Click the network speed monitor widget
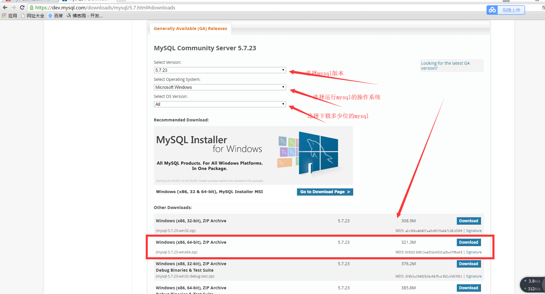The width and height of the screenshot is (545, 294). (532, 285)
